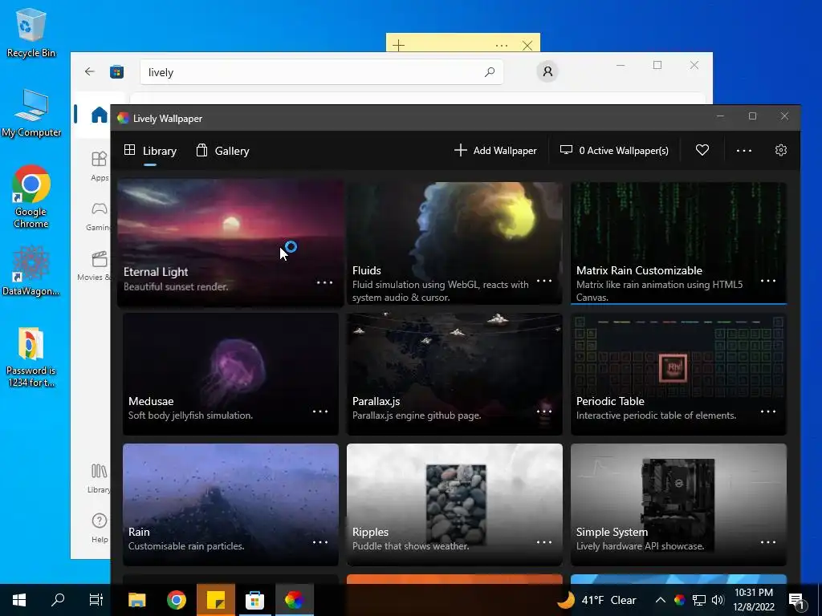Click the search magnifier in Microsoft Store
The height and width of the screenshot is (616, 822).
coord(490,71)
